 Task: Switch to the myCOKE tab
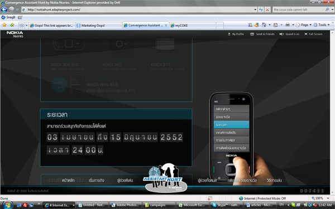click(x=193, y=26)
